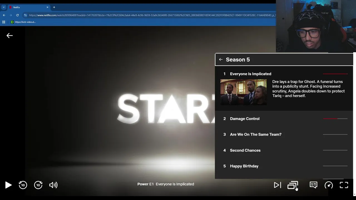This screenshot has width=356, height=200.
Task: Play the video
Action: coord(8,185)
